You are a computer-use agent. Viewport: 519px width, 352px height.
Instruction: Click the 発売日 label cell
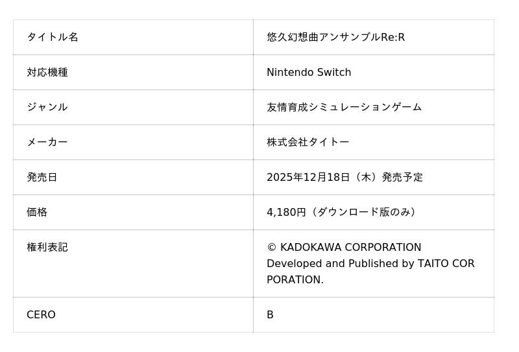click(x=42, y=177)
